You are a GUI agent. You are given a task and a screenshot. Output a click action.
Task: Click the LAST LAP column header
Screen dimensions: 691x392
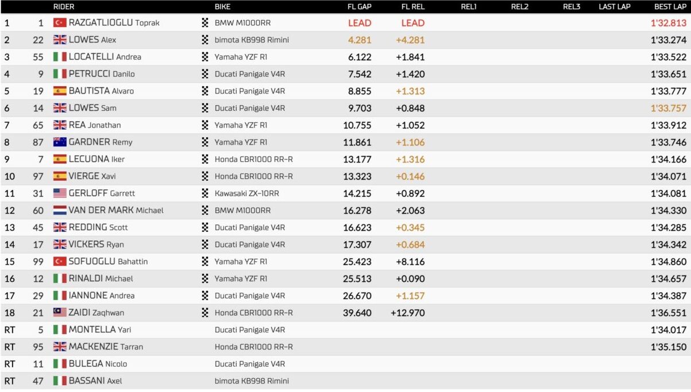coord(615,7)
